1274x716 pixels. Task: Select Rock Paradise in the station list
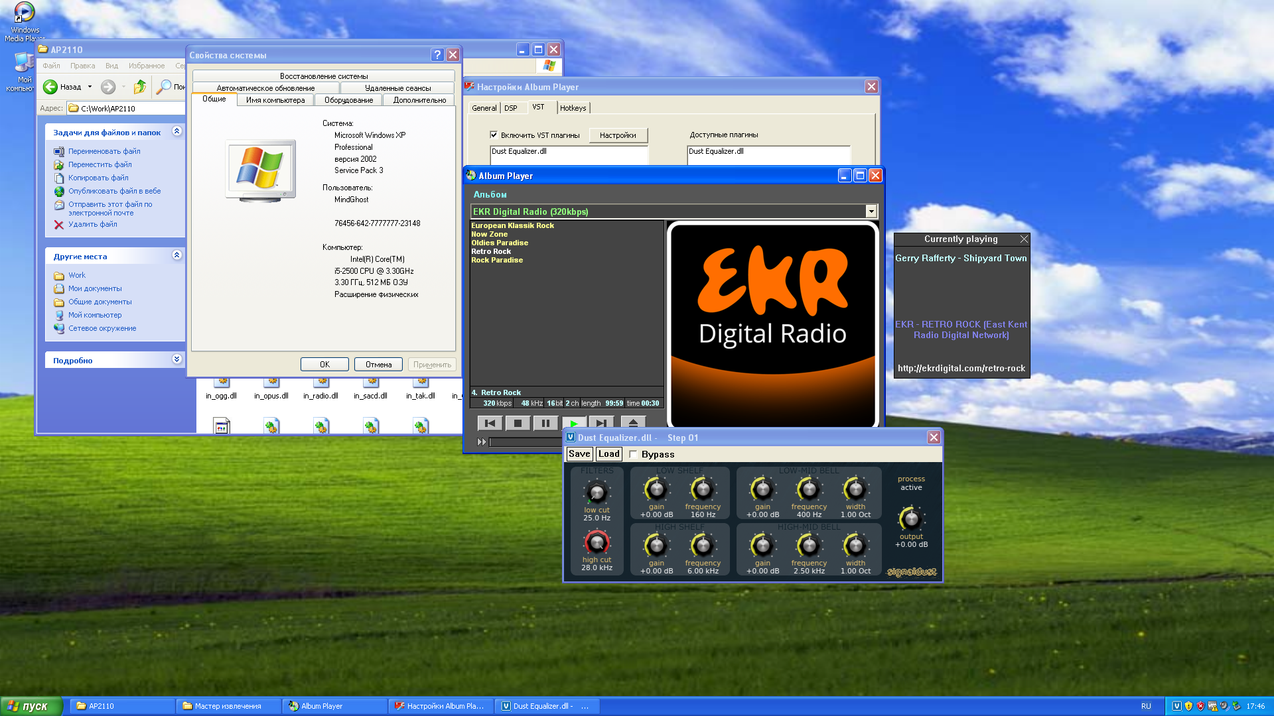click(x=497, y=260)
